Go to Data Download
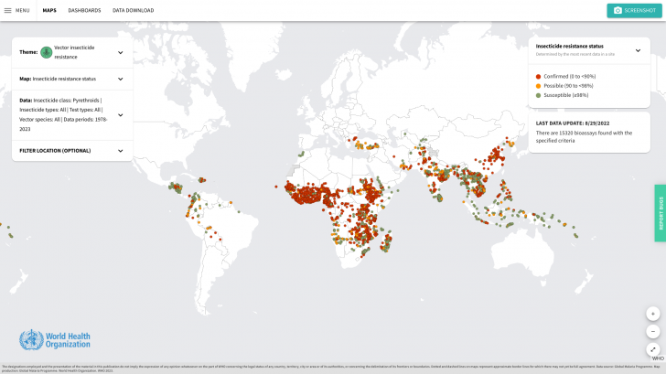The image size is (666, 374). (x=133, y=10)
